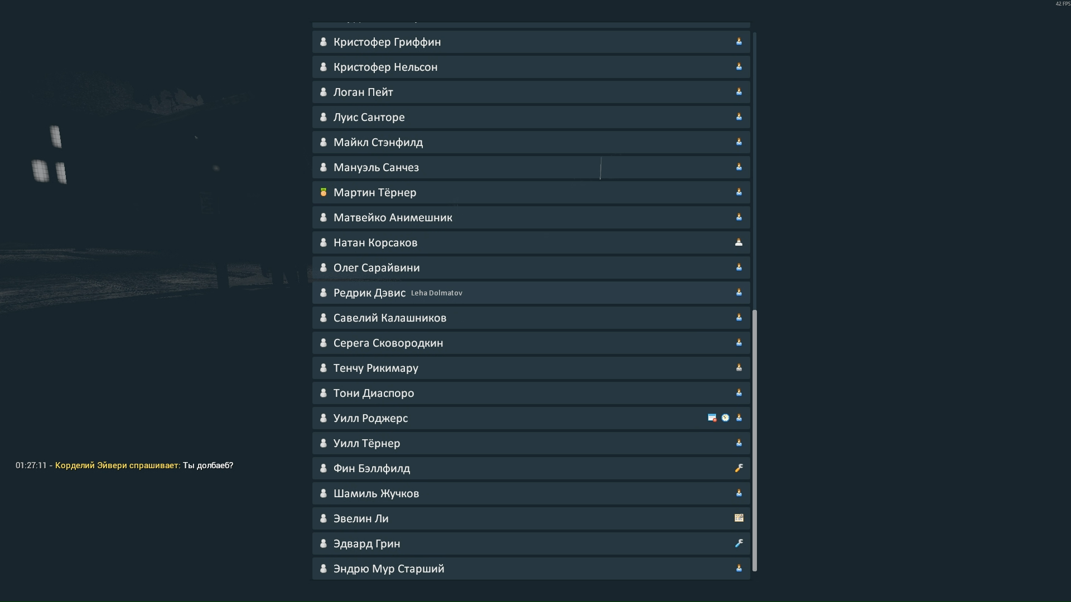Viewport: 1071px width, 602px height.
Task: Click the ID card icon on Эвелин Ли's row
Action: (739, 518)
